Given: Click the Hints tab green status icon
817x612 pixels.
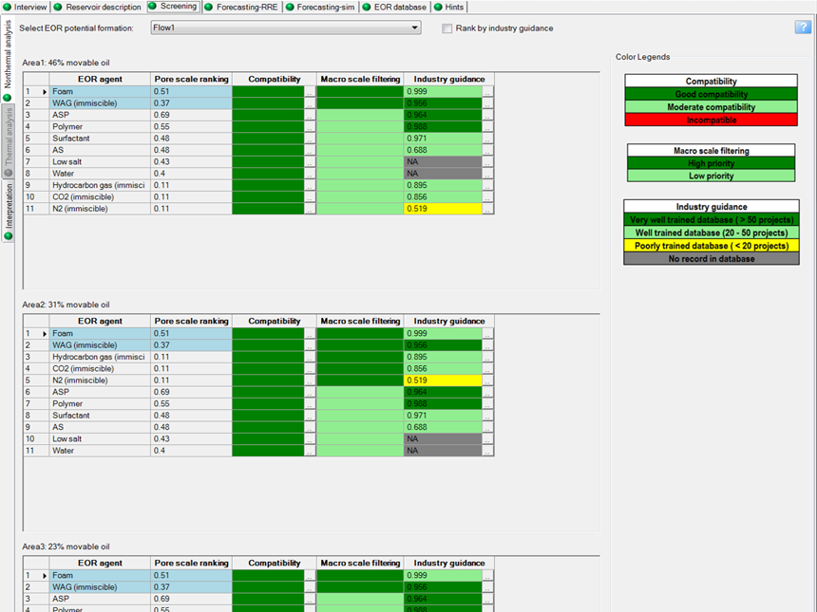Looking at the screenshot, I should click(440, 7).
